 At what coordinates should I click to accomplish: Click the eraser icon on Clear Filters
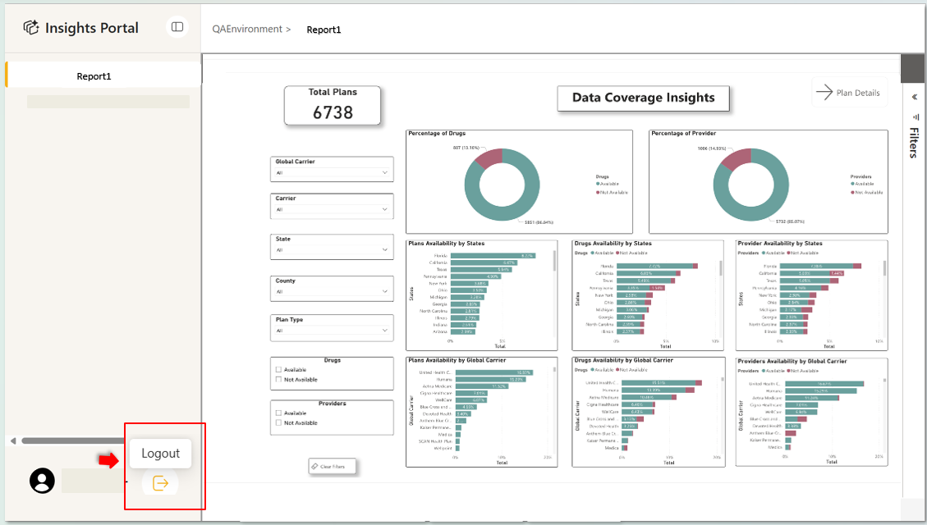pyautogui.click(x=314, y=466)
